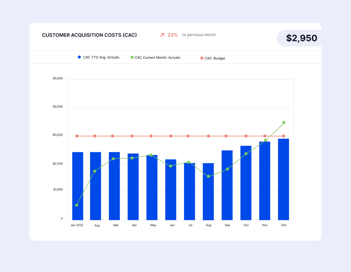Viewport: 351px width, 272px height.
Task: Select the August green data point
Action: pos(208,176)
